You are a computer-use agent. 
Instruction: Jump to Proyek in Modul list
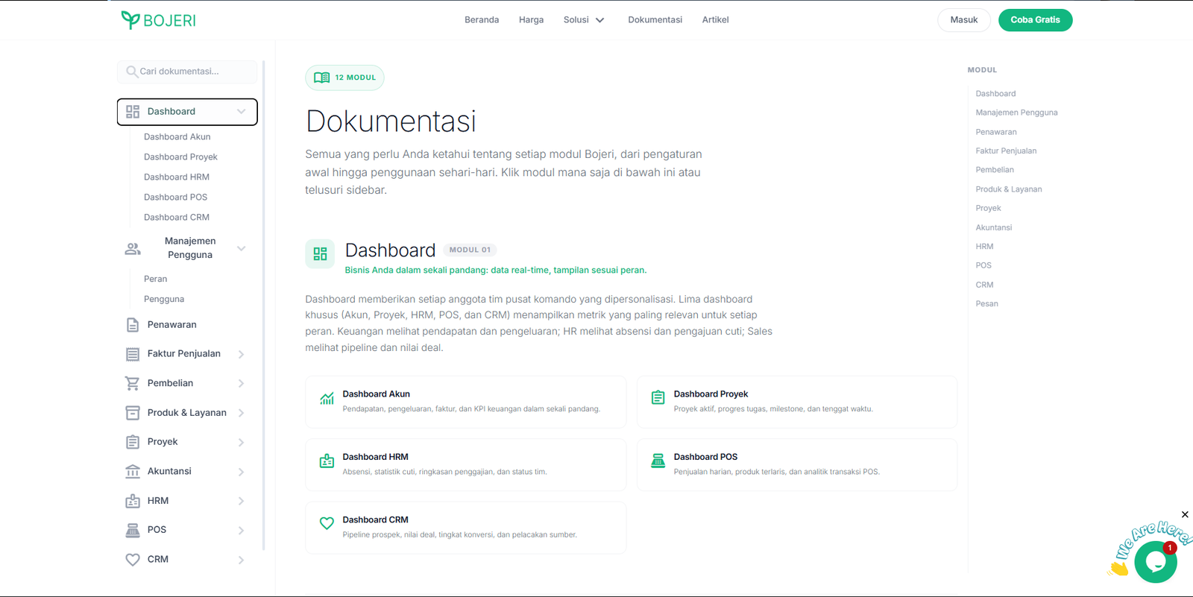(x=988, y=209)
